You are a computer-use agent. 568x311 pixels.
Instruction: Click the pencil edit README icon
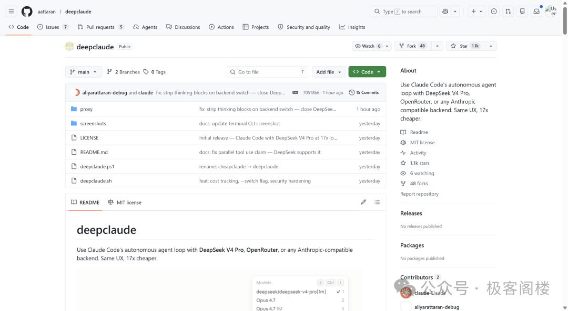364,202
